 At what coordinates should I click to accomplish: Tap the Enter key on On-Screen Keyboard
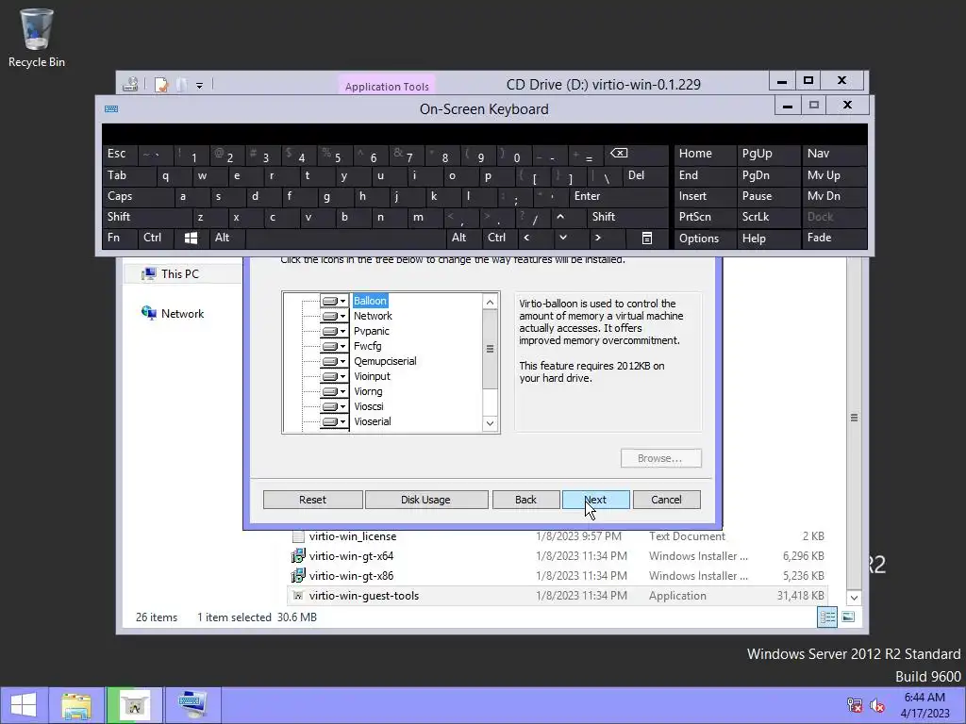point(619,196)
